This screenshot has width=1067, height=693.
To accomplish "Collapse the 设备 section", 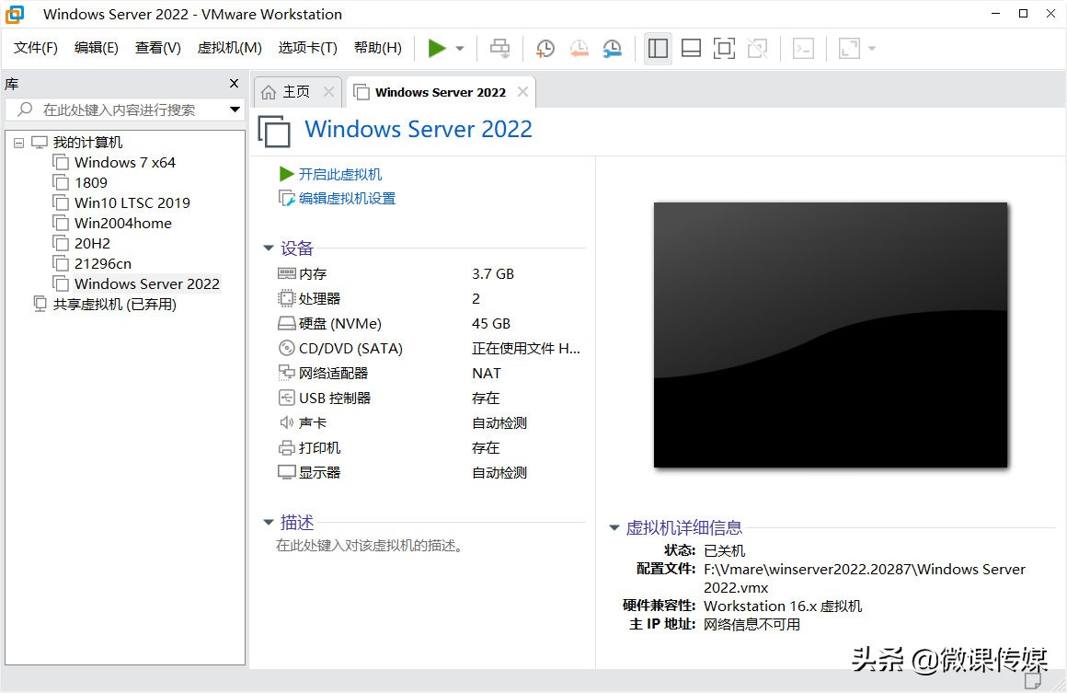I will pos(269,248).
